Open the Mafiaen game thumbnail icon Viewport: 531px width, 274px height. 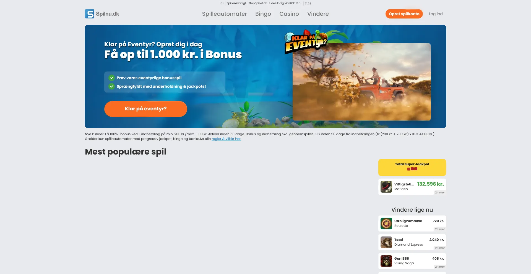pos(386,187)
